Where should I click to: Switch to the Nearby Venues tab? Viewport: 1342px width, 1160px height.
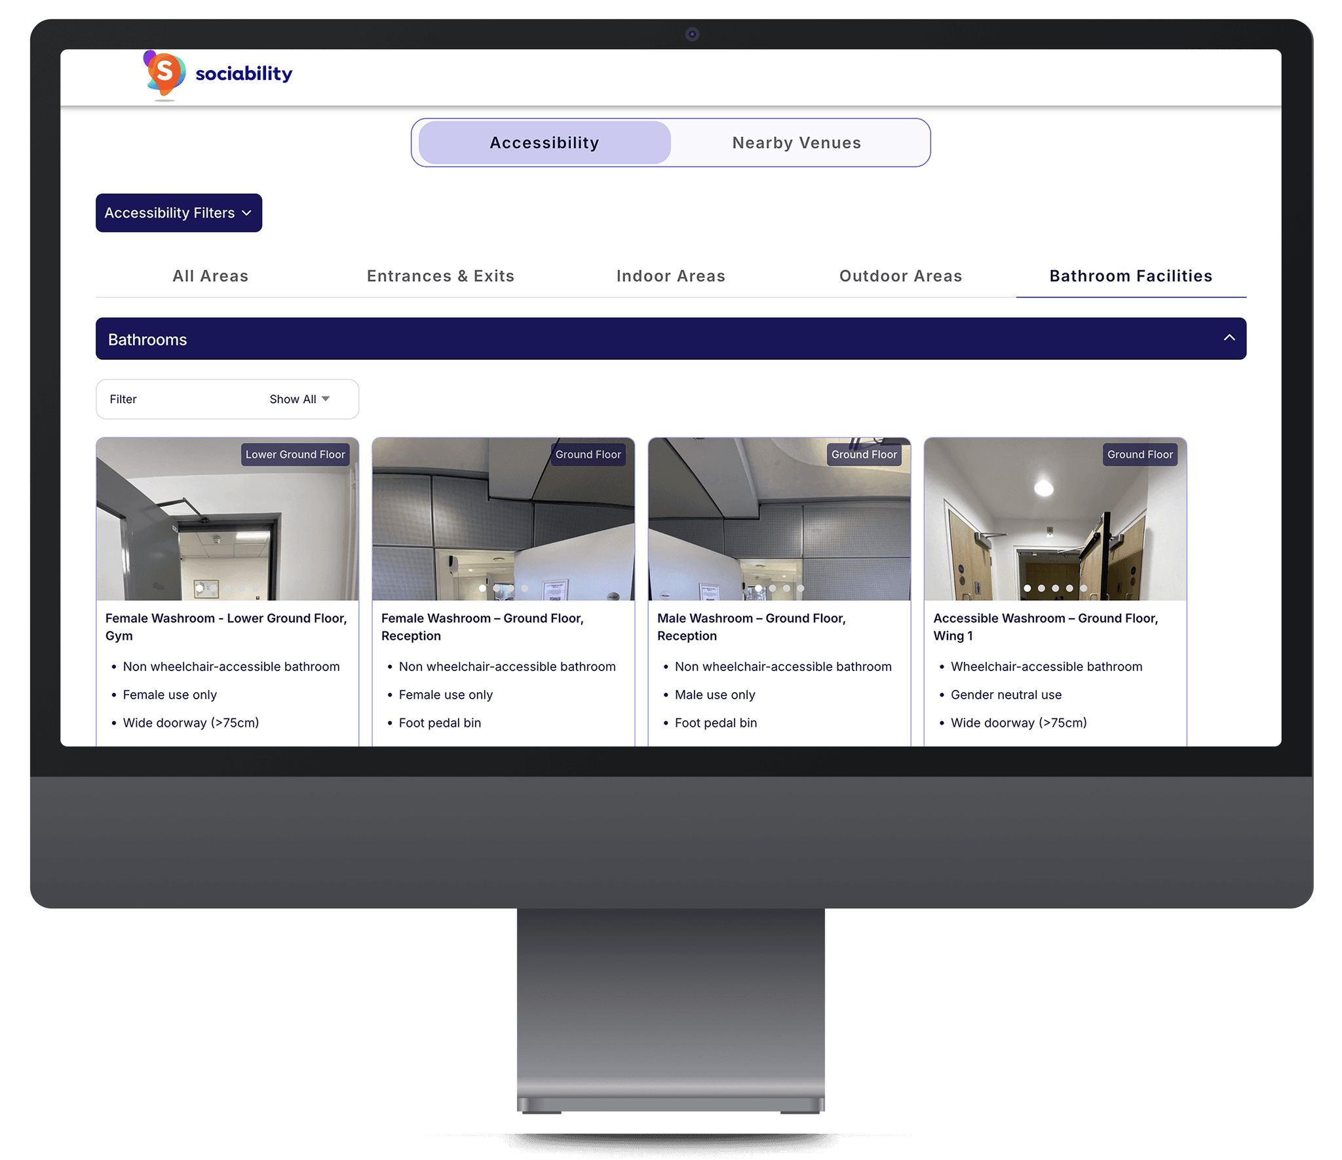click(797, 142)
